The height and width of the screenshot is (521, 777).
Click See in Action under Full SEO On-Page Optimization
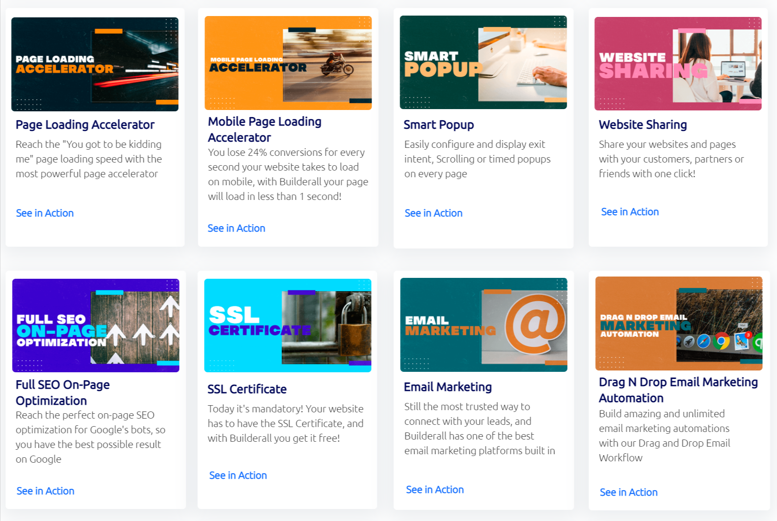pos(45,491)
